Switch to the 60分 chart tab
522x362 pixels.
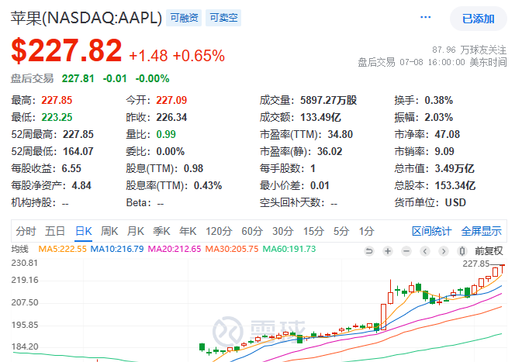(252, 231)
